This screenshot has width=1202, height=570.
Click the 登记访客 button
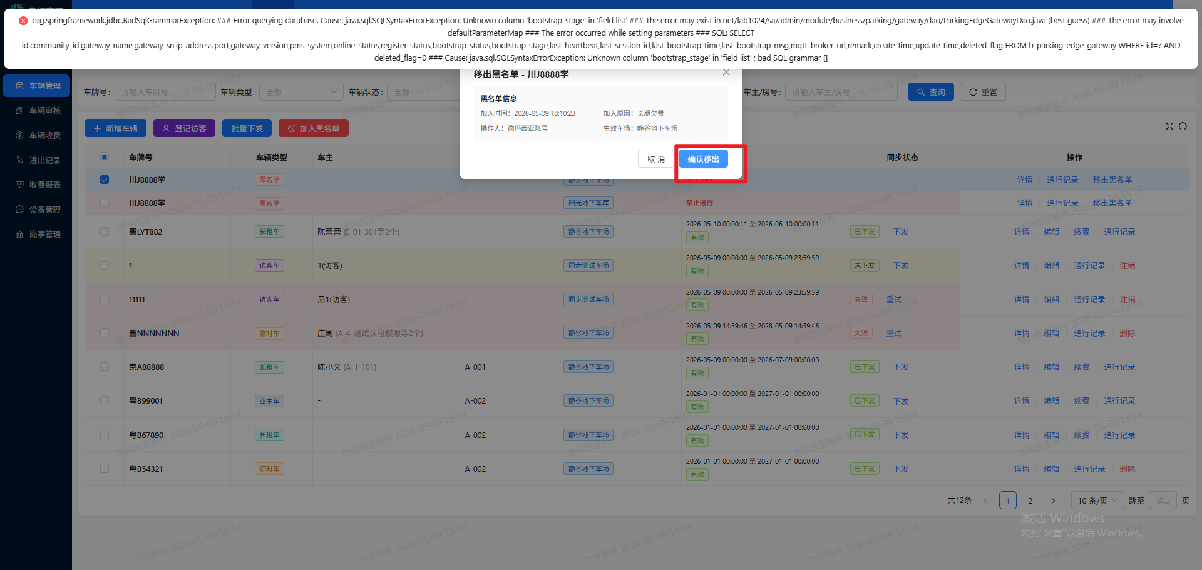pos(184,128)
